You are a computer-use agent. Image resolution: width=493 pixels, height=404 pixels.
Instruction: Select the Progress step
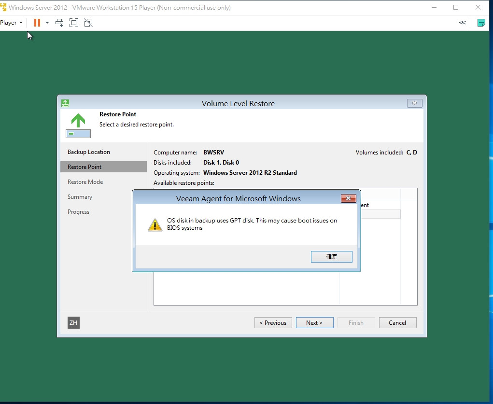click(x=78, y=212)
